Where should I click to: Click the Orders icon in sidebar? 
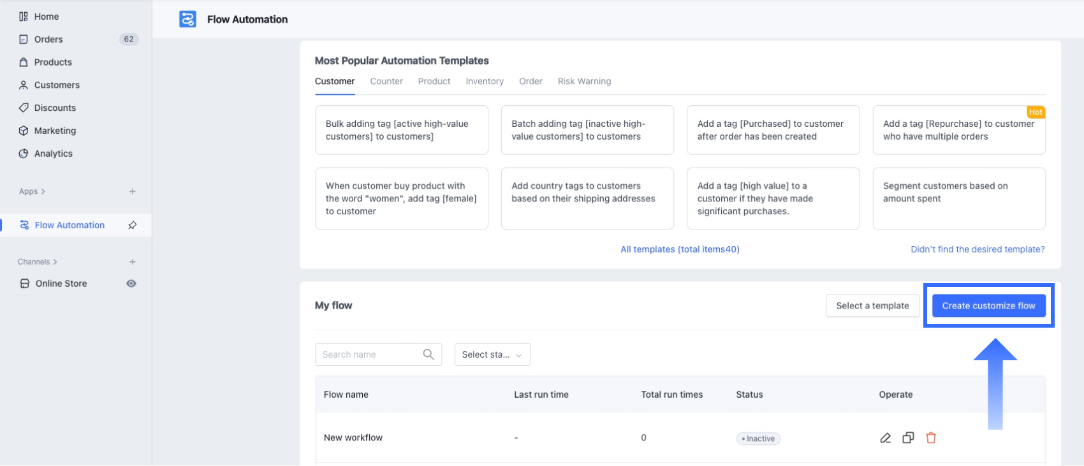click(24, 40)
